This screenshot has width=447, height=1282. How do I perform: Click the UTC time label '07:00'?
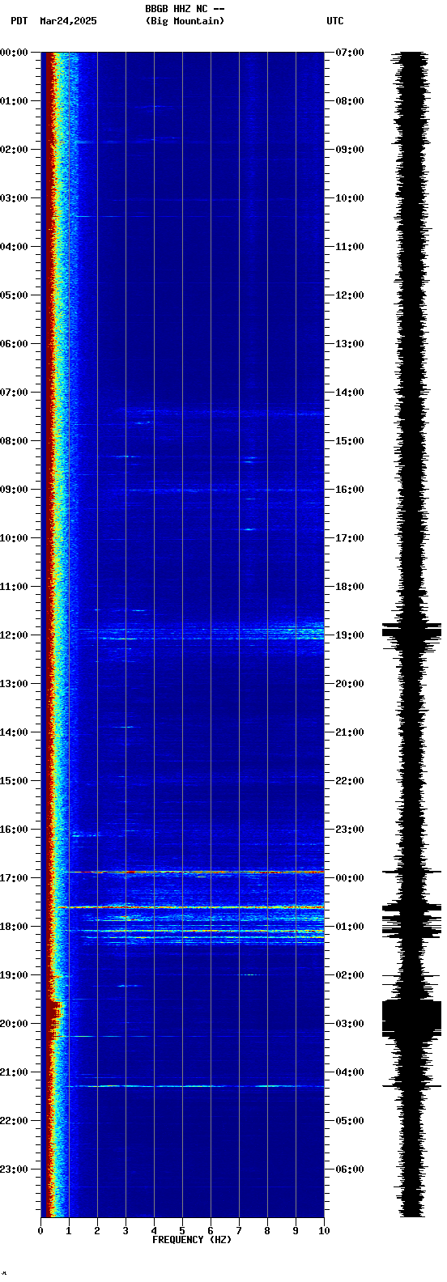tap(350, 53)
